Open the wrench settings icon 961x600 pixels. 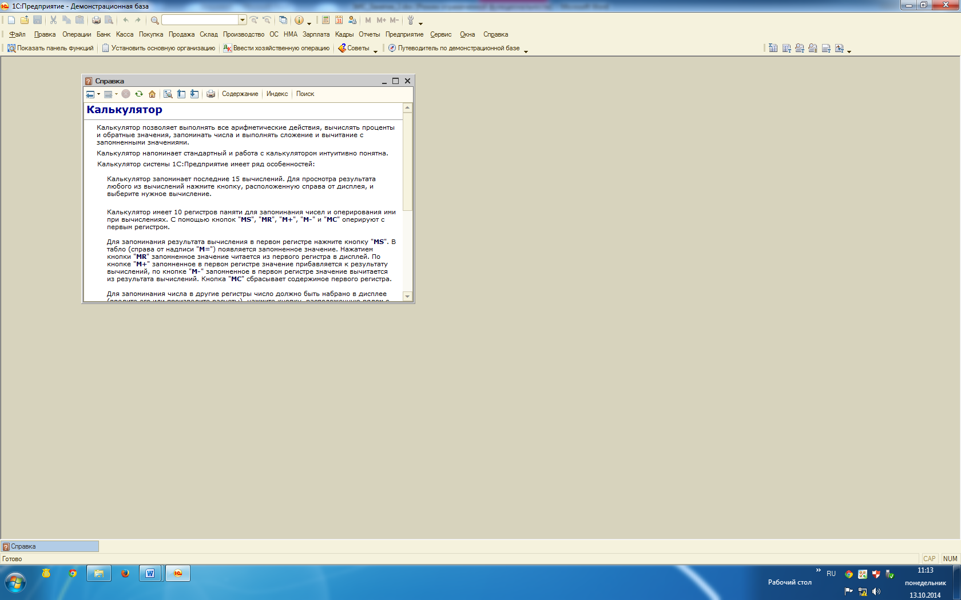411,20
